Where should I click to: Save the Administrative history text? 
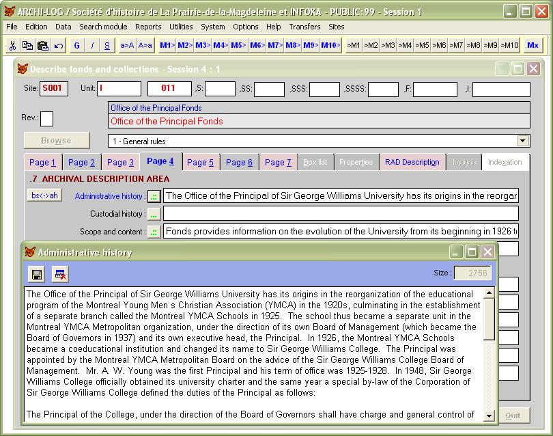click(37, 274)
